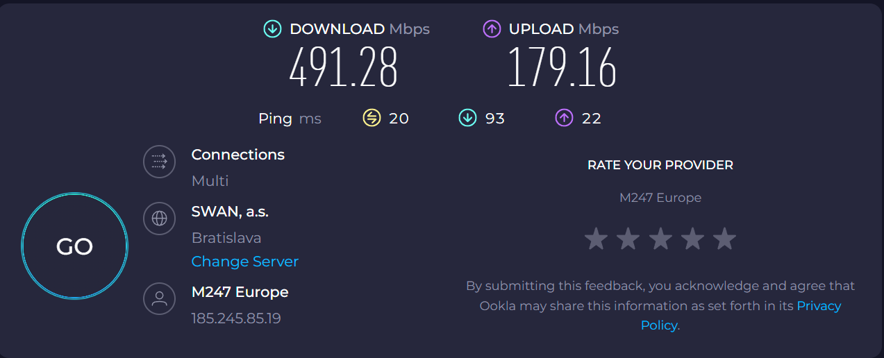The height and width of the screenshot is (358, 884).
Task: Open the Privacy Policy link
Action: [818, 306]
